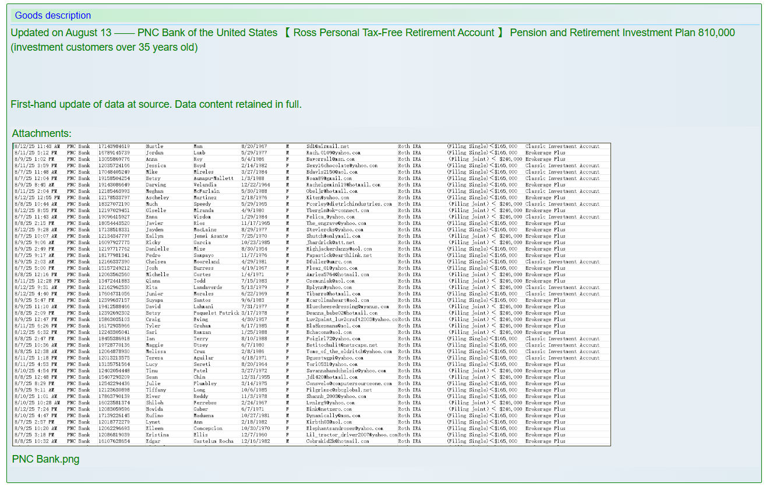The image size is (766, 490).
Task: Click the 'Updated on August 13' listing title
Action: click(x=61, y=33)
